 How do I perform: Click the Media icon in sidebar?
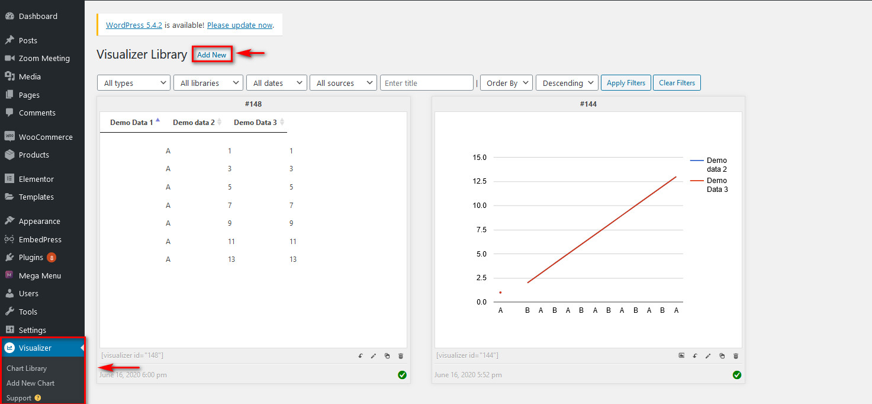[9, 76]
